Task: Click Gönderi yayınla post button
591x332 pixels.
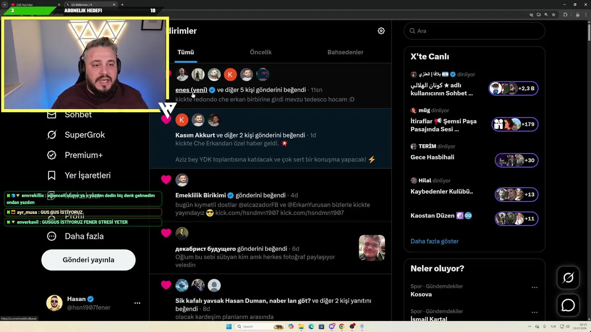Action: tap(88, 260)
